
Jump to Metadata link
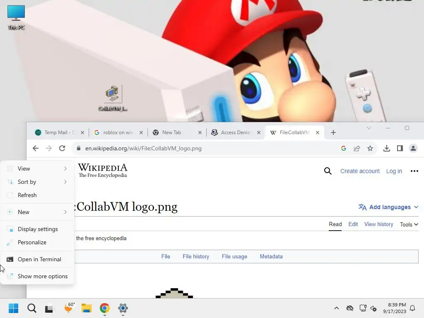click(271, 256)
